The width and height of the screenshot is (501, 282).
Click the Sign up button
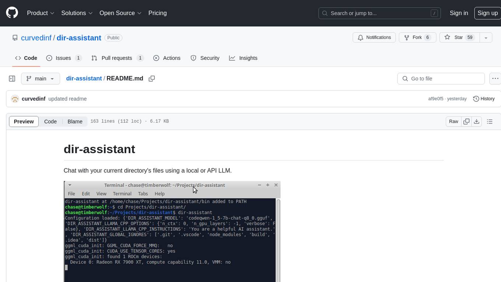click(x=487, y=13)
